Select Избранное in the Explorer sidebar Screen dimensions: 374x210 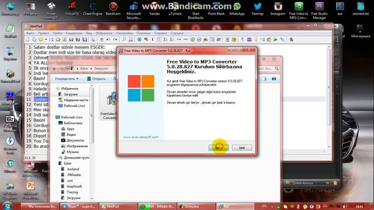[67, 88]
